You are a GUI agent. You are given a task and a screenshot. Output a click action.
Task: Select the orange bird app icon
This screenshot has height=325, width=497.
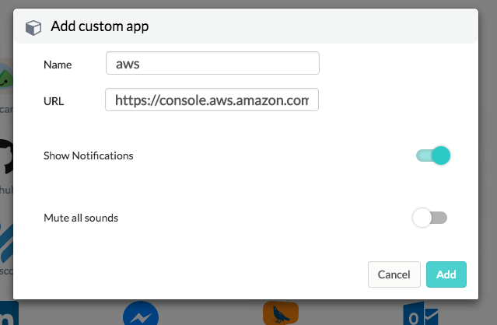281,313
